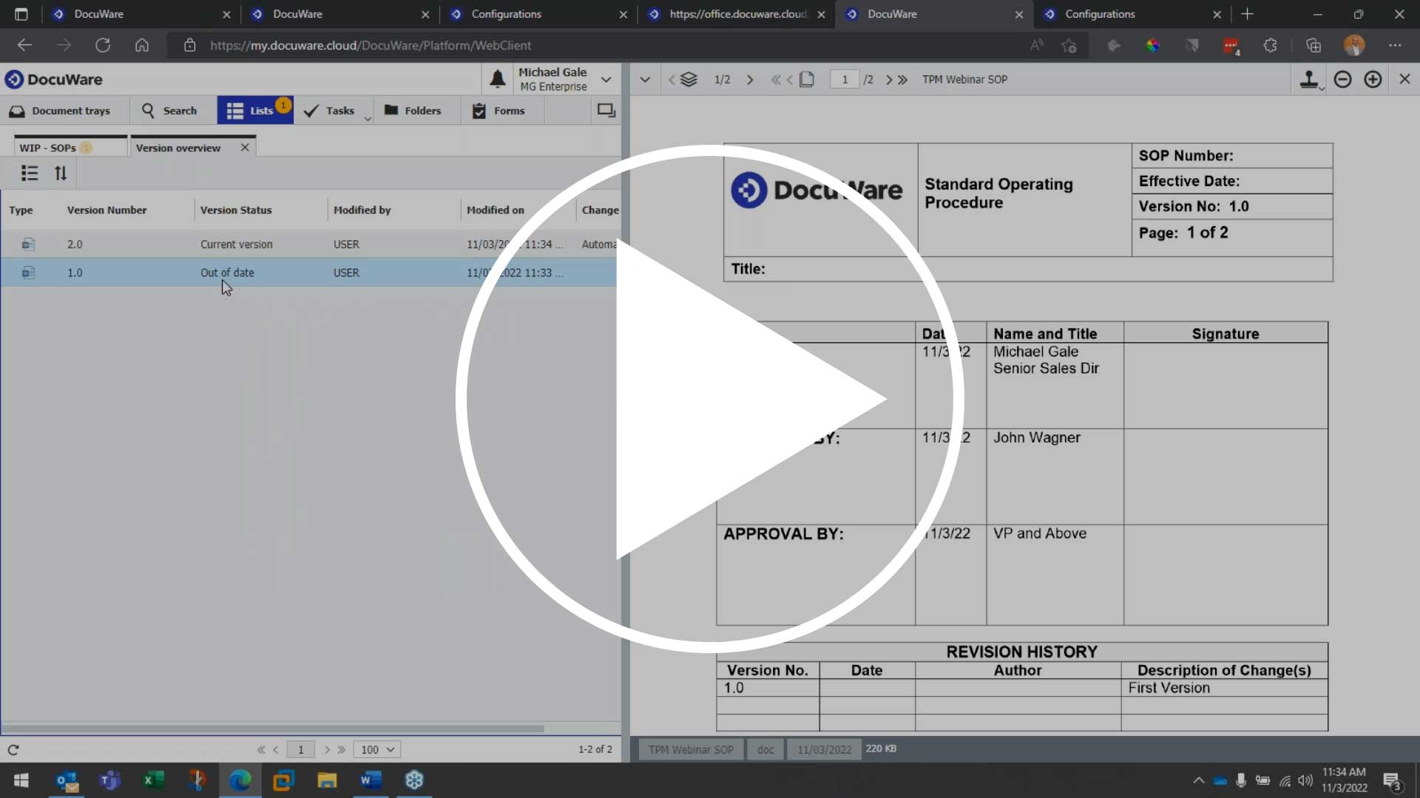
Task: Open the notification bell
Action: (498, 79)
